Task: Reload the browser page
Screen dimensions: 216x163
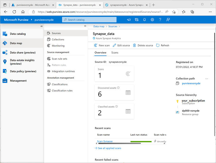Action: coord(14,12)
